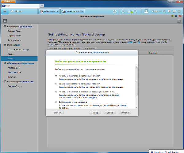Image resolution: width=184 pixels, height=153 pixels.
Task: Click Создать задание по репликации button
Action: [x=65, y=49]
